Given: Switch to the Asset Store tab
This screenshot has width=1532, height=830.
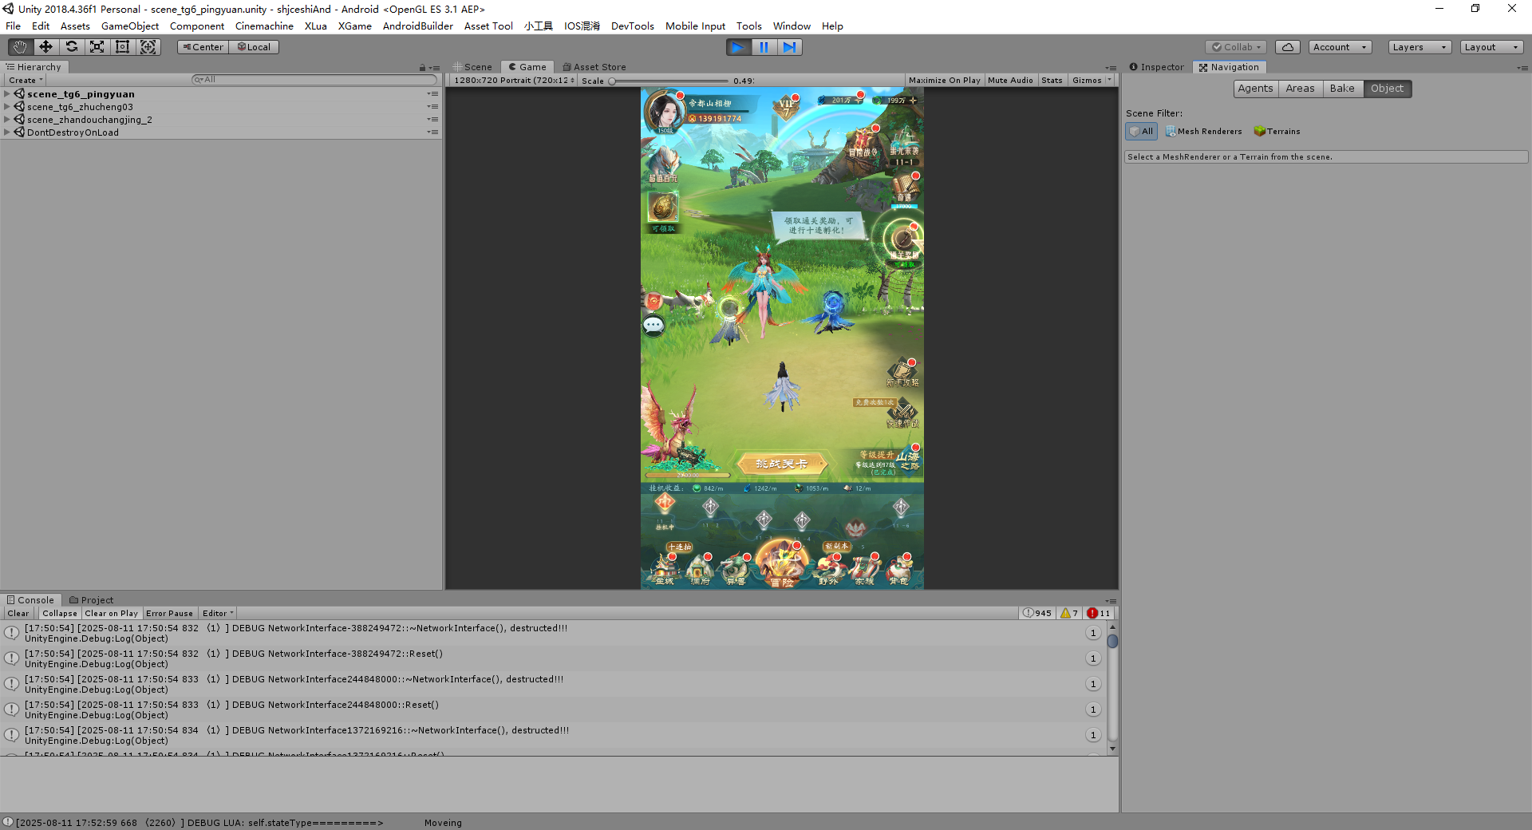Looking at the screenshot, I should (x=594, y=67).
